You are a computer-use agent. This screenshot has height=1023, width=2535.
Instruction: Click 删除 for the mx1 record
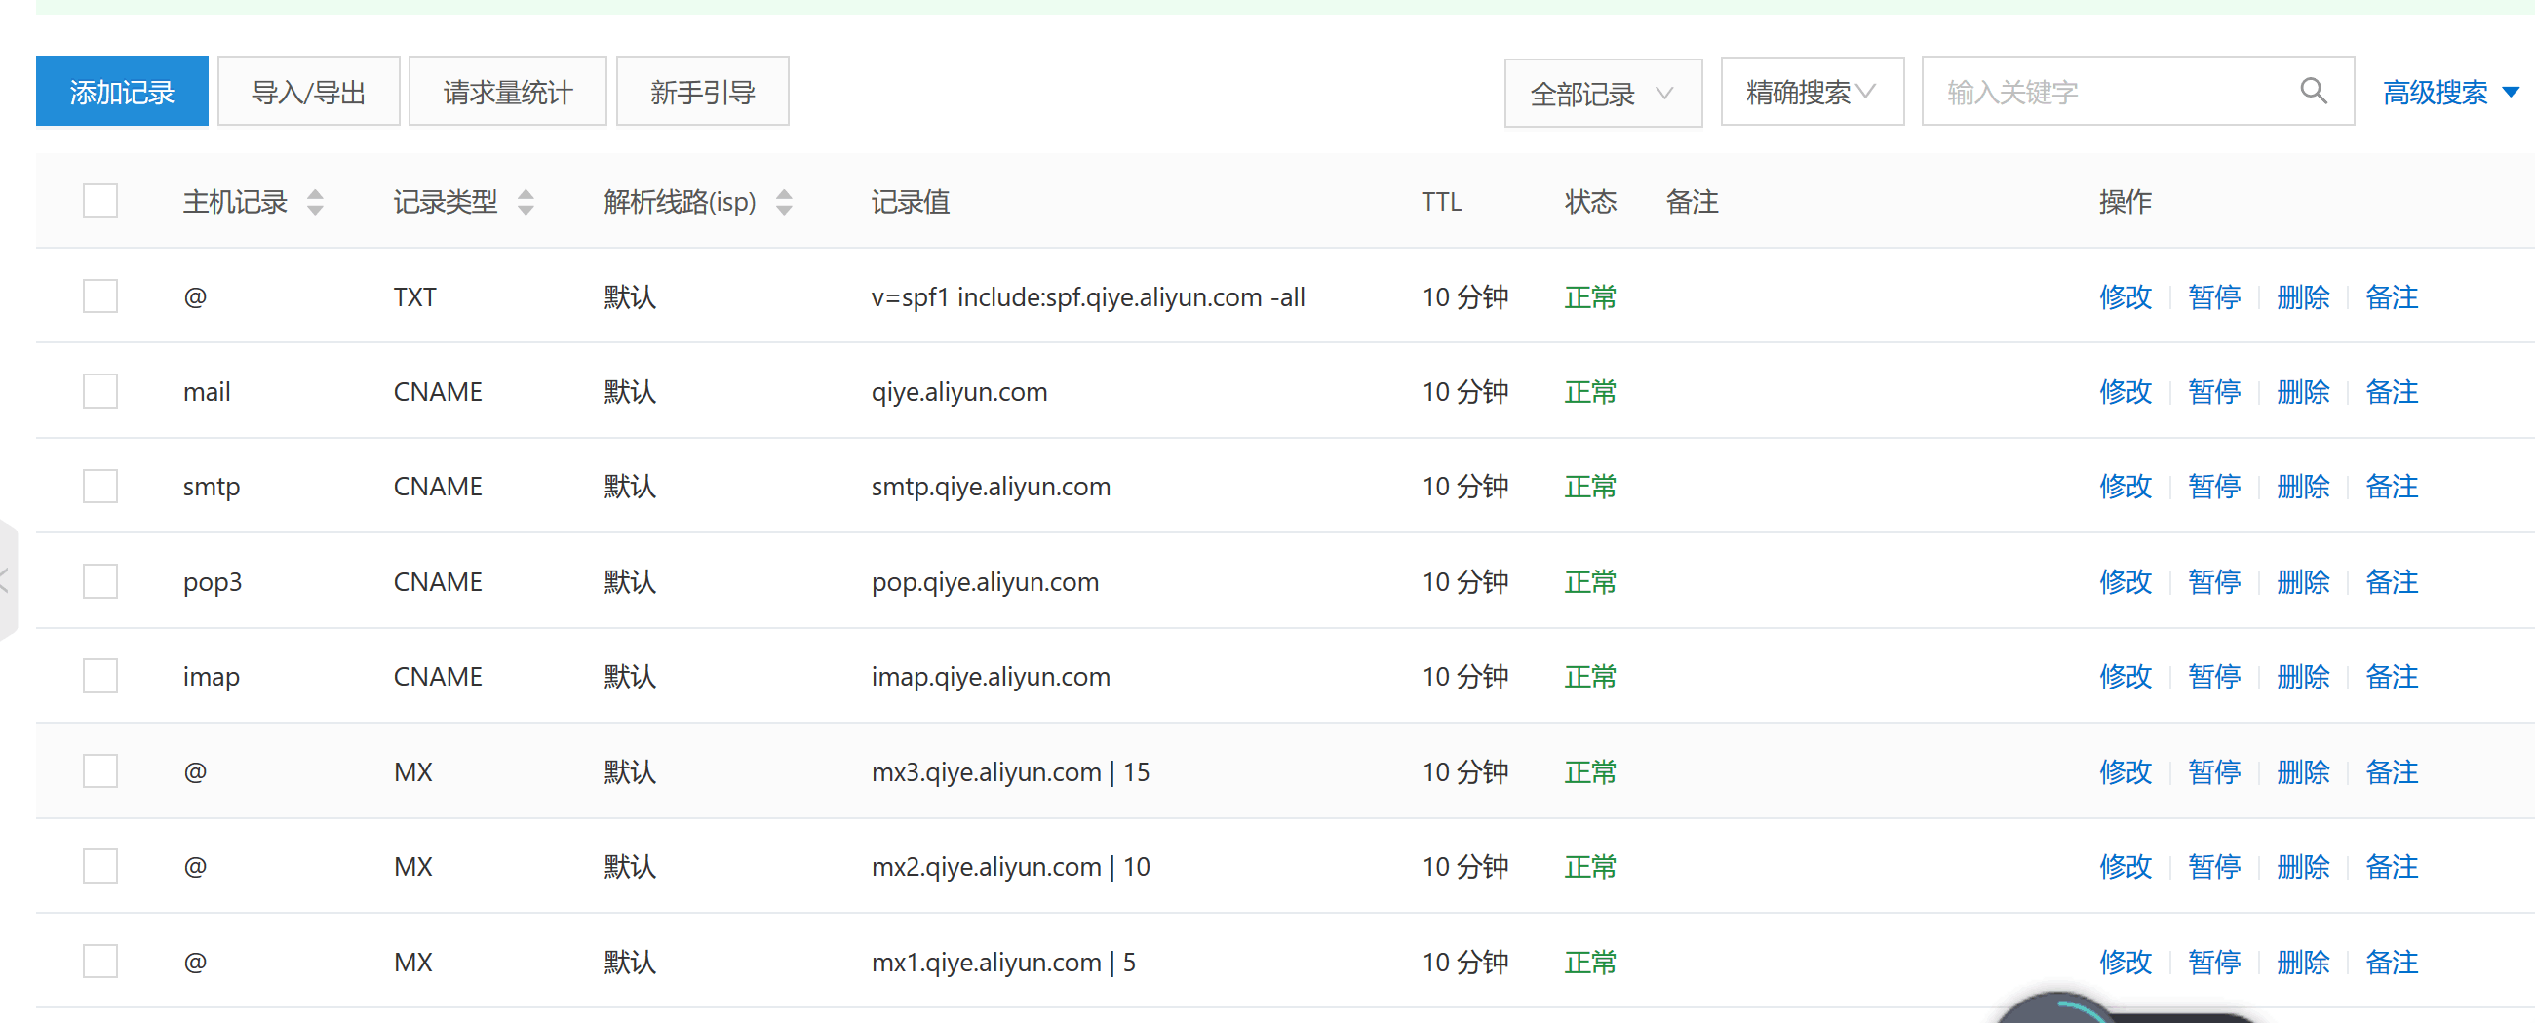tap(2303, 961)
